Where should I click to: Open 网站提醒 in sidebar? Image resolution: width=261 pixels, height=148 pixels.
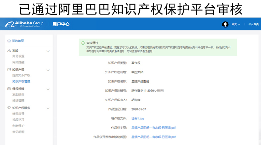pos(18,62)
